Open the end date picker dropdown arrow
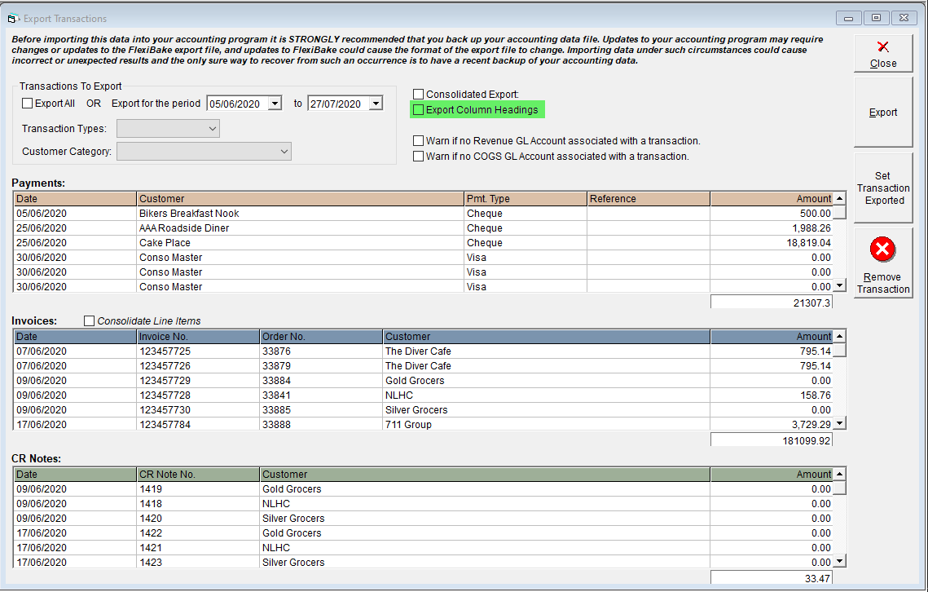 pos(376,104)
